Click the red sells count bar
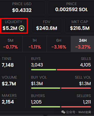 74,70
